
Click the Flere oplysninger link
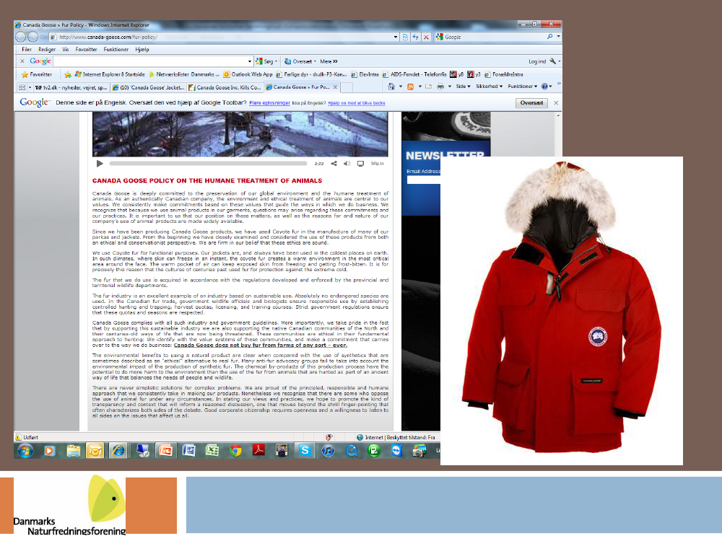click(269, 103)
